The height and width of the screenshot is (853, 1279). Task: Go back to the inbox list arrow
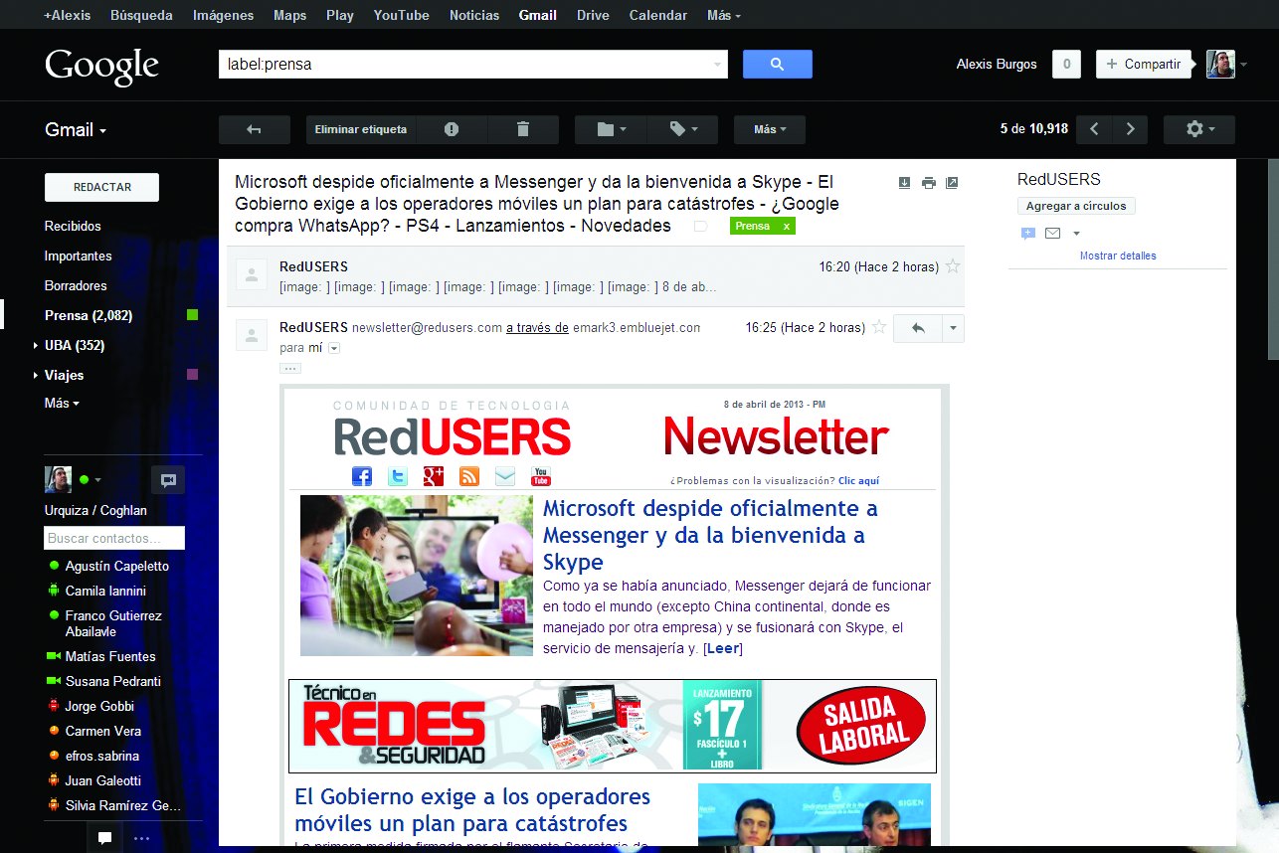point(254,129)
